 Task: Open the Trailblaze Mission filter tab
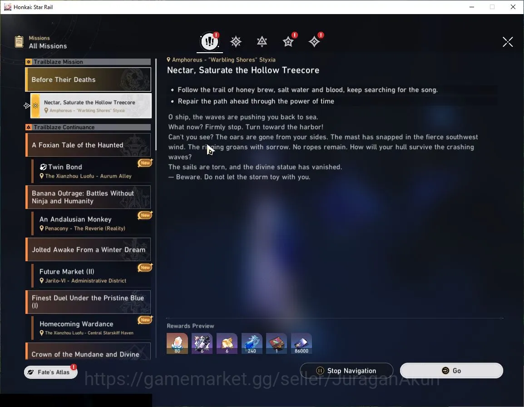tap(236, 41)
